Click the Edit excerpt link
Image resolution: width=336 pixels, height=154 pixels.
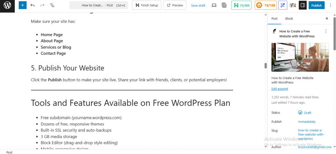[280, 89]
